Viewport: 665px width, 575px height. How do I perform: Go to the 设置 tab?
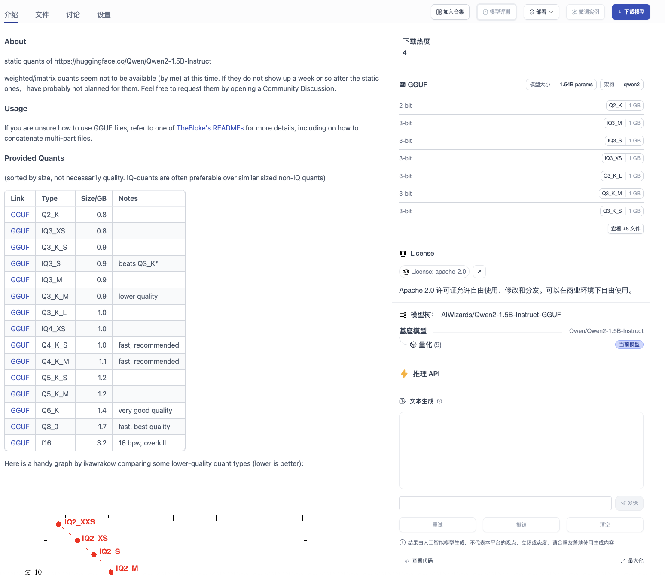(x=104, y=15)
